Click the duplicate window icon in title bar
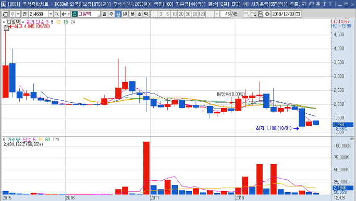Viewport: 356px width, 201px height. [x=311, y=4]
